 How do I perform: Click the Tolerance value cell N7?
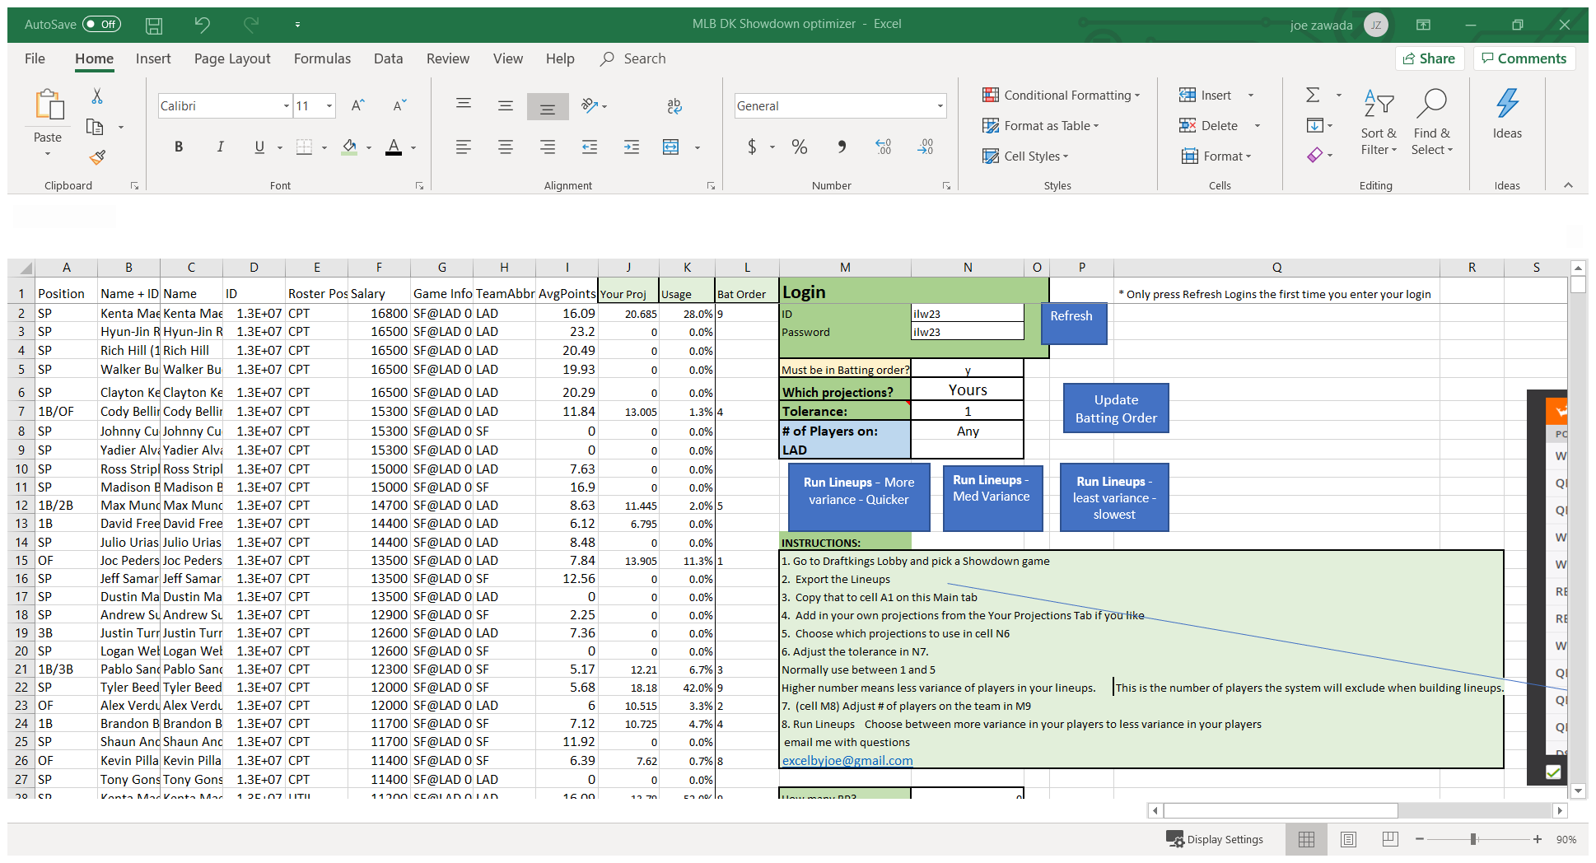(x=968, y=411)
